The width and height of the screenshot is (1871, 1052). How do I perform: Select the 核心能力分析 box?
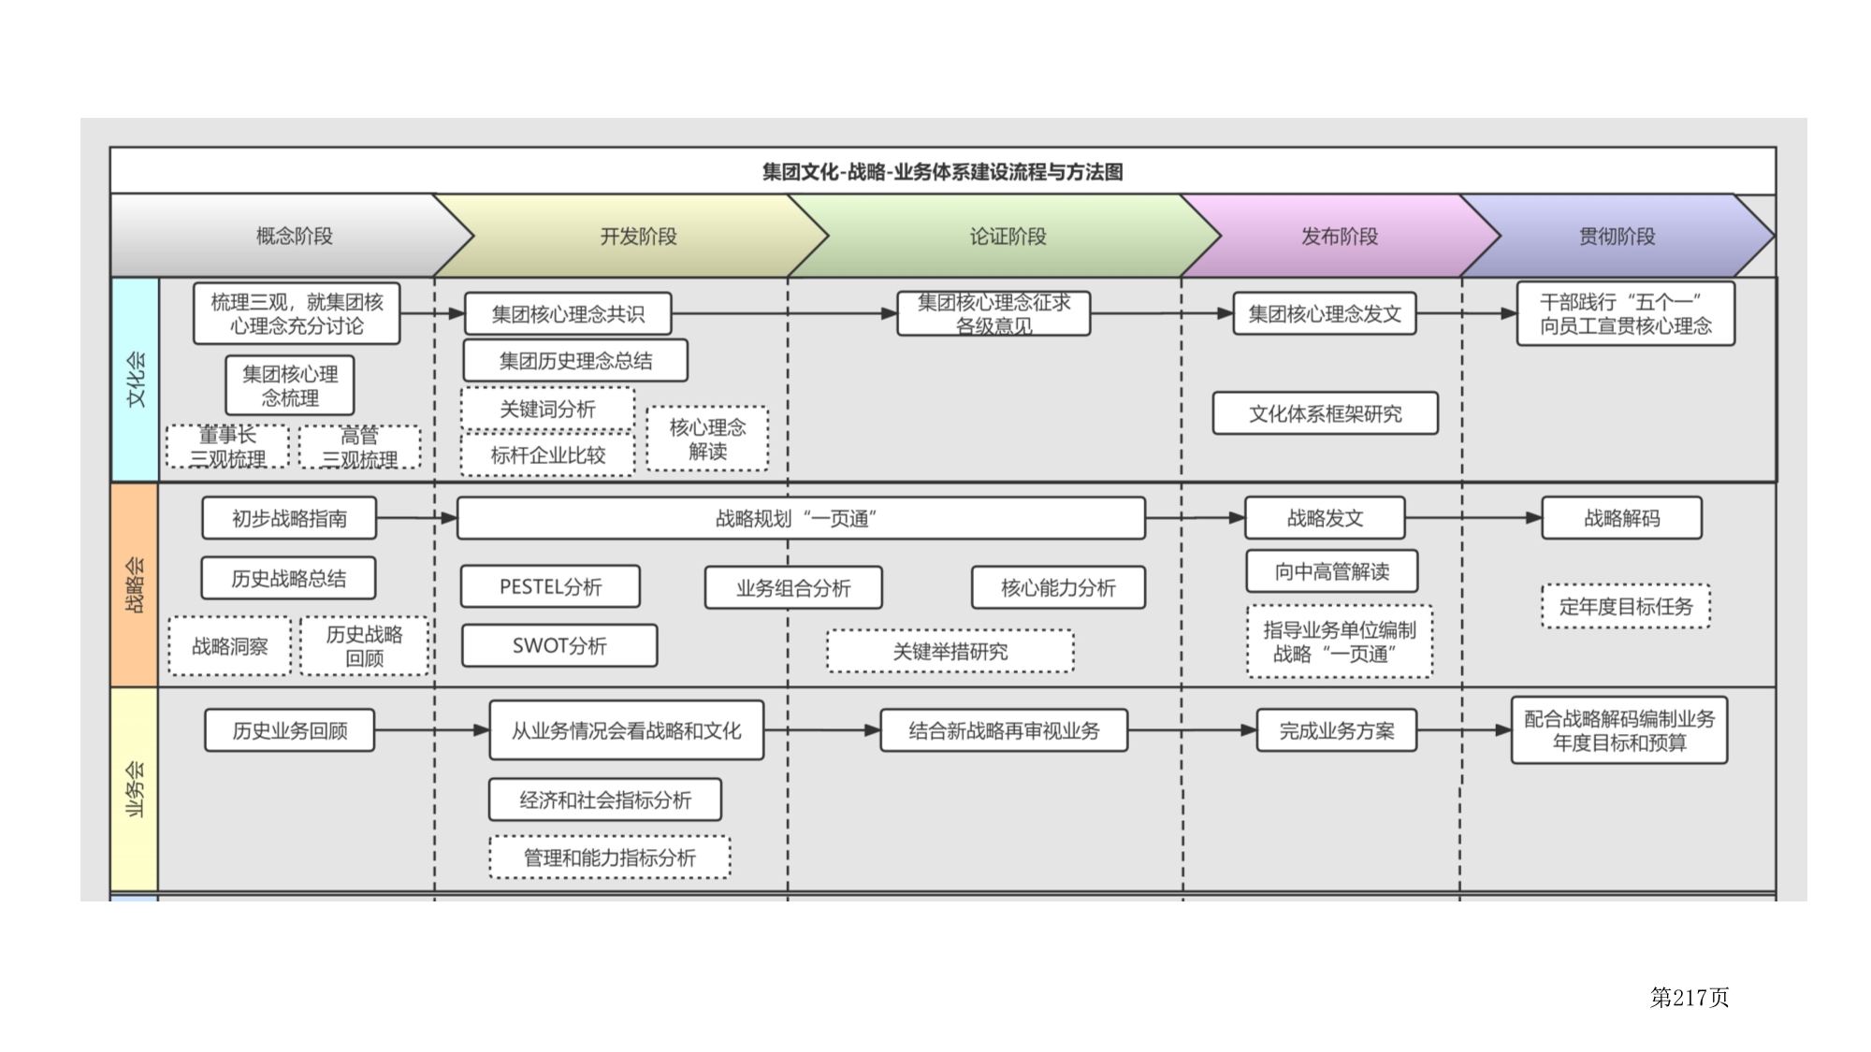click(x=1058, y=587)
